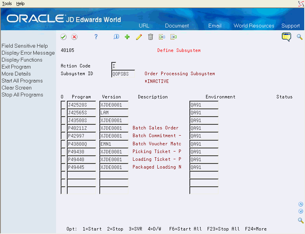Click the export arrow-right icon in toolbar
Image resolution: width=305 pixels, height=234 pixels.
click(x=174, y=37)
